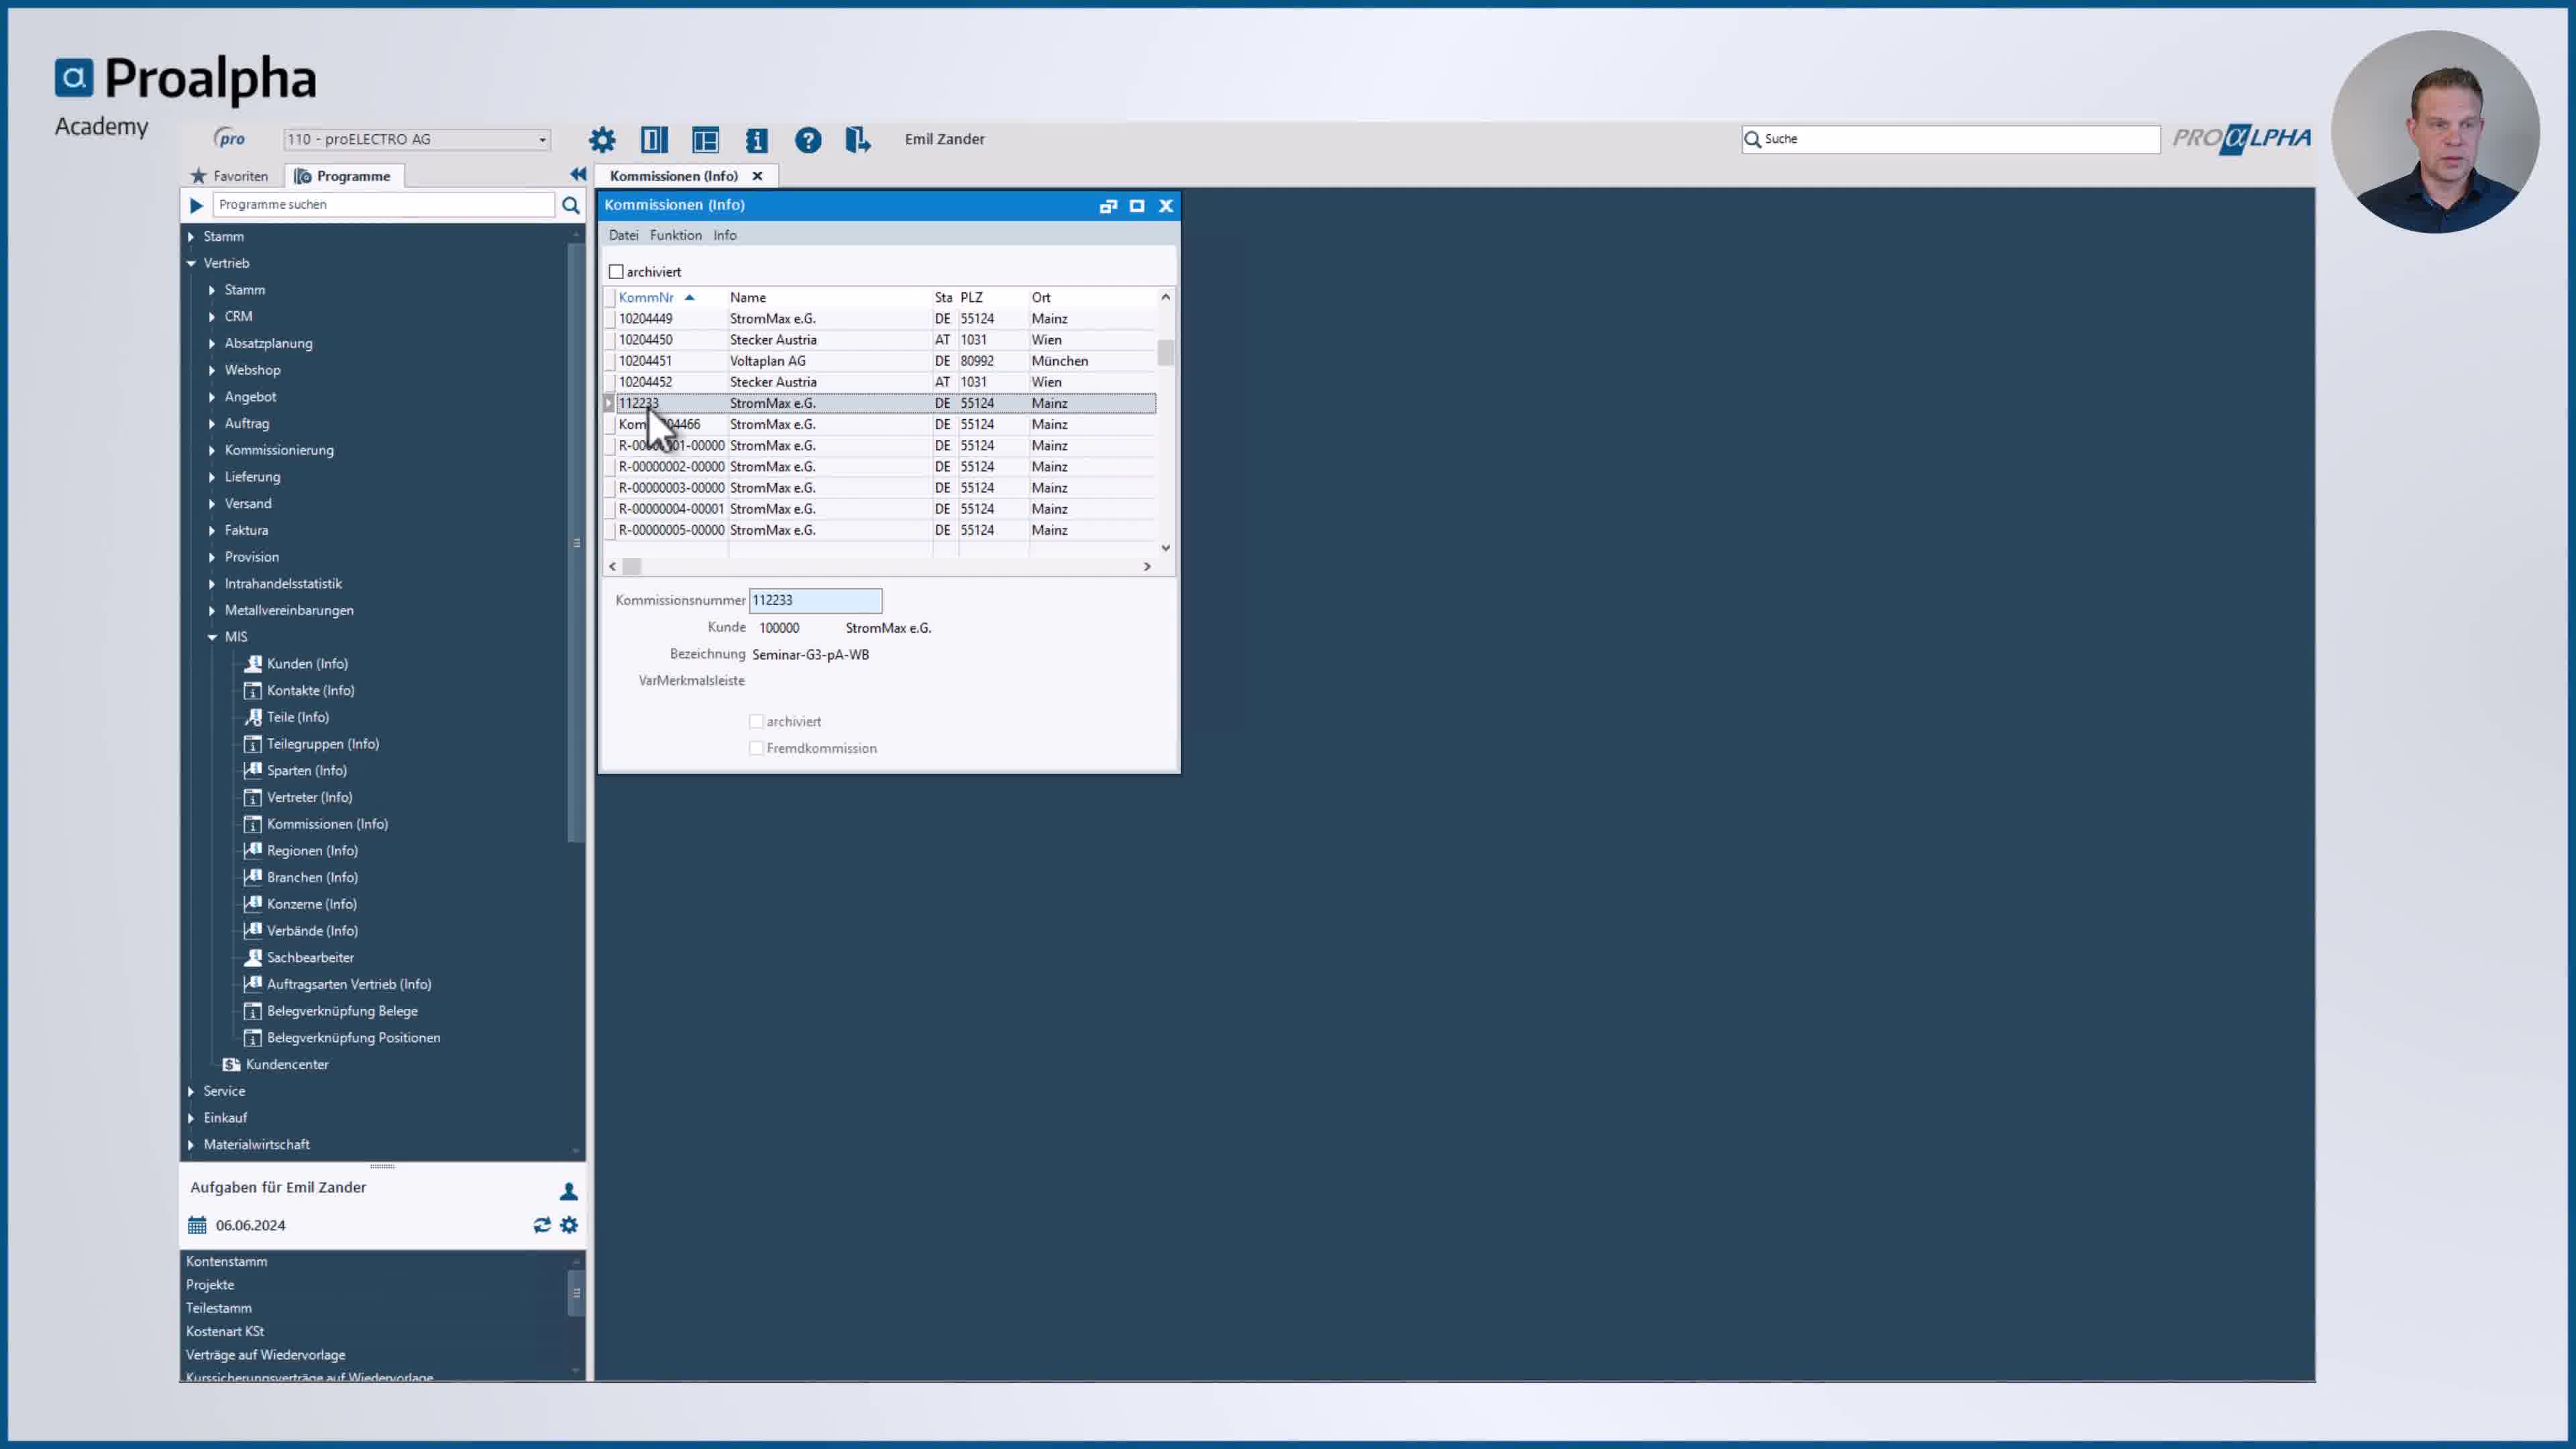Open the settings gear in top toolbar
This screenshot has width=2576, height=1449.
tap(602, 140)
